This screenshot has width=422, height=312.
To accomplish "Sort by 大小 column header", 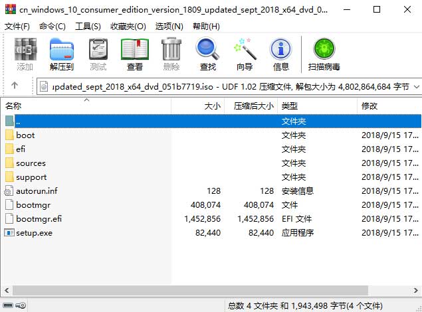I will coord(198,106).
